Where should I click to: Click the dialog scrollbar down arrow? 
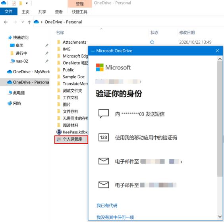pyautogui.click(x=220, y=216)
